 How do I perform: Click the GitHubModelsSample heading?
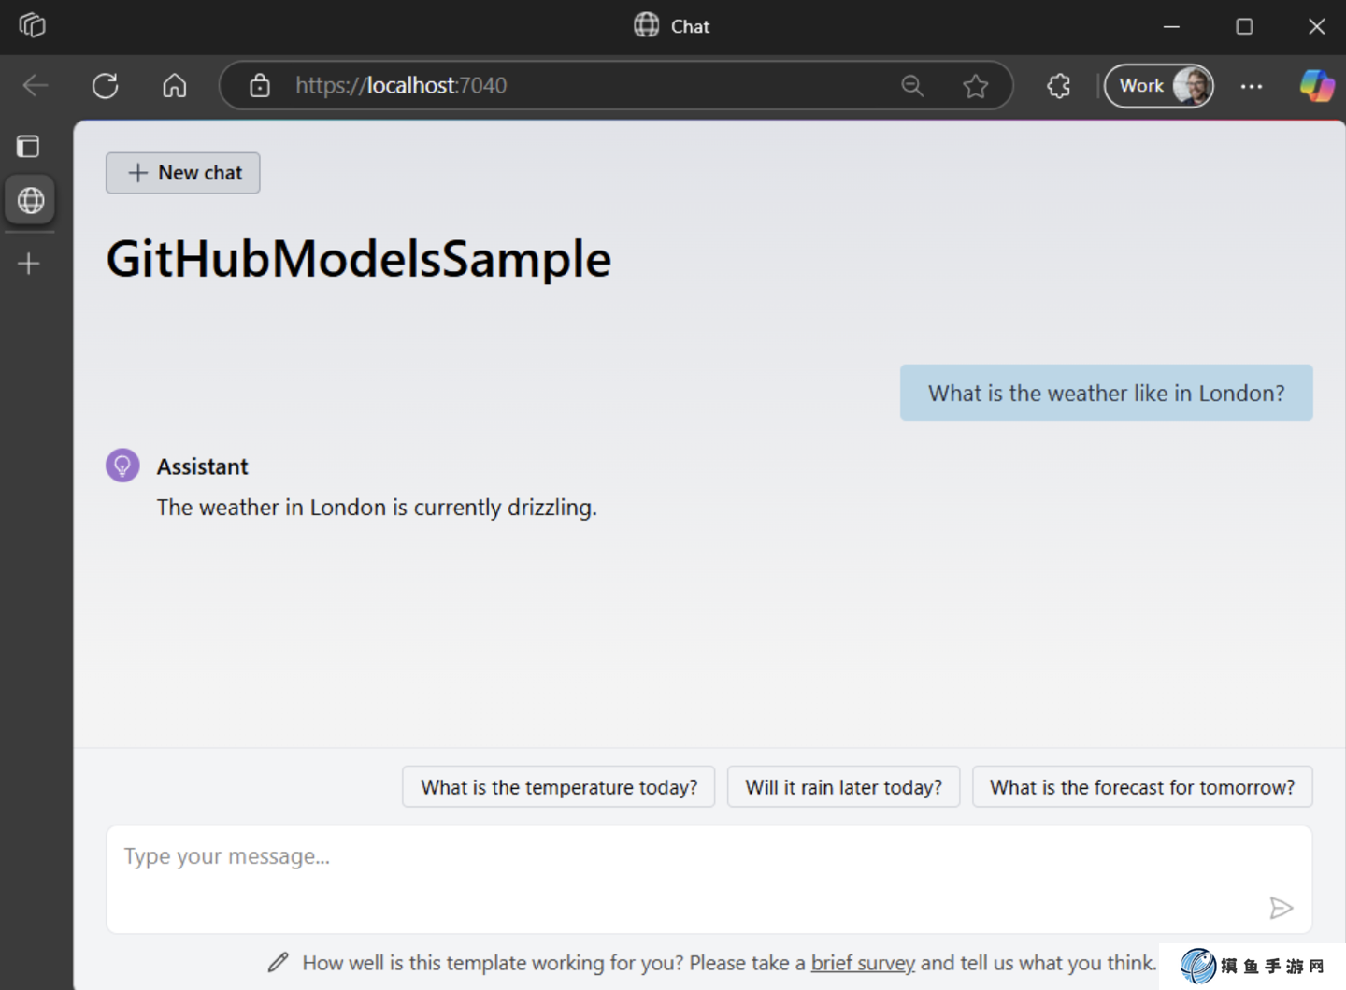pos(359,259)
